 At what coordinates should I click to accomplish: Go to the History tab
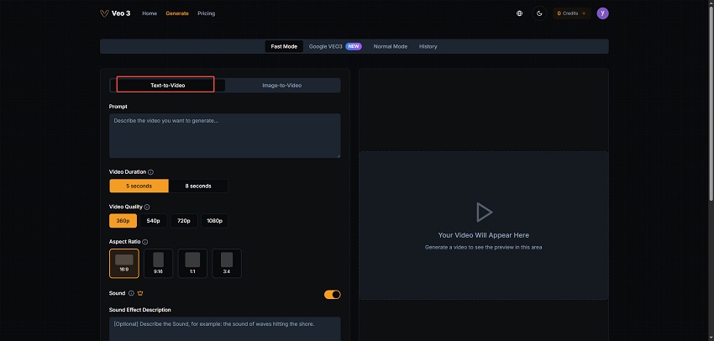point(428,46)
